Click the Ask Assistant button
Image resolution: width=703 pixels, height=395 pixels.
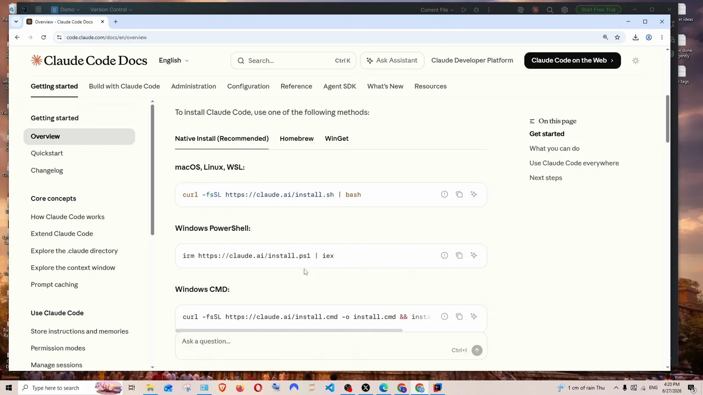392,61
